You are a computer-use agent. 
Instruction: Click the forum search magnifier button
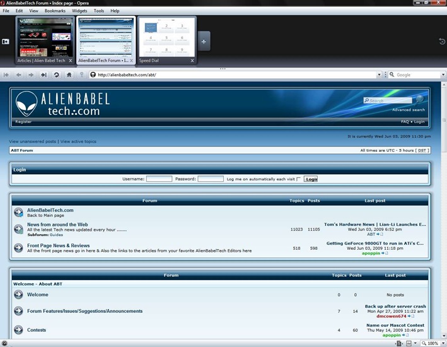click(419, 99)
